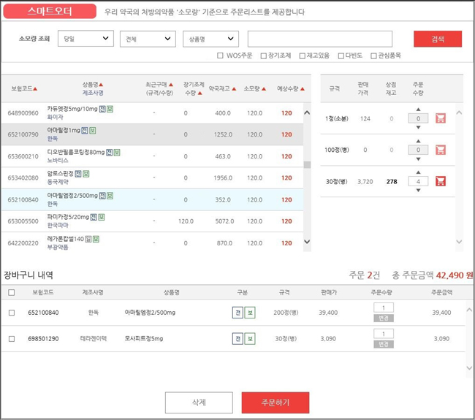Enable the 장기조제 filter checkbox
This screenshot has height=420, width=475.
[x=264, y=56]
